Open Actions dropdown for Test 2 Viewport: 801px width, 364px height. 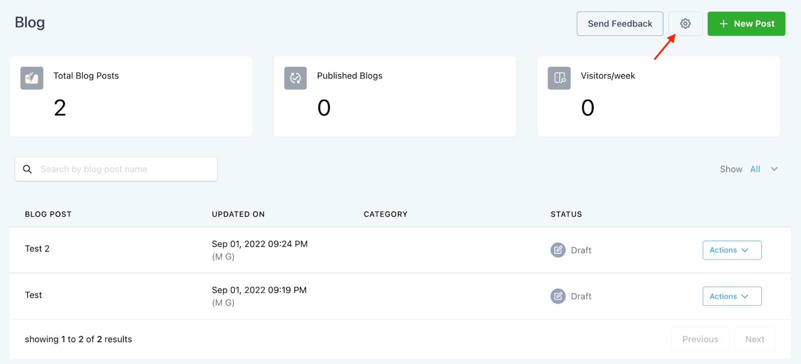click(x=732, y=250)
